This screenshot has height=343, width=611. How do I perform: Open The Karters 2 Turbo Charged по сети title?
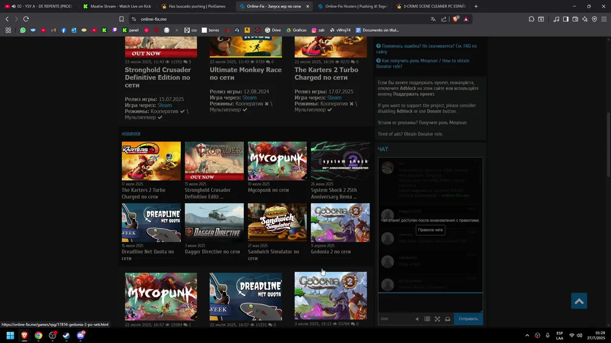pyautogui.click(x=326, y=73)
